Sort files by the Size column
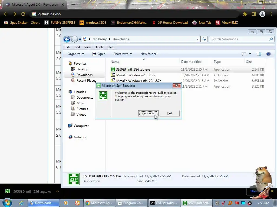 coord(255,62)
